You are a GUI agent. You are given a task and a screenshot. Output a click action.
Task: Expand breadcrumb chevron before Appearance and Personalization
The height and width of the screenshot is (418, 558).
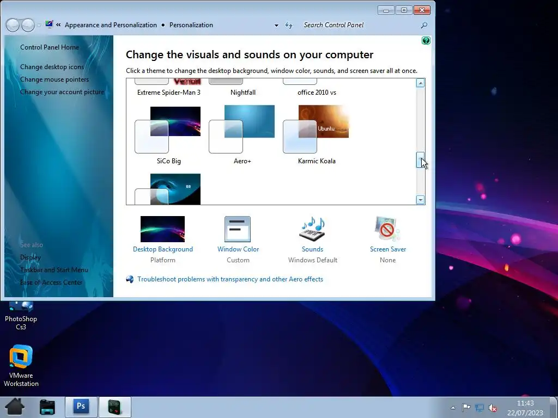pyautogui.click(x=58, y=25)
